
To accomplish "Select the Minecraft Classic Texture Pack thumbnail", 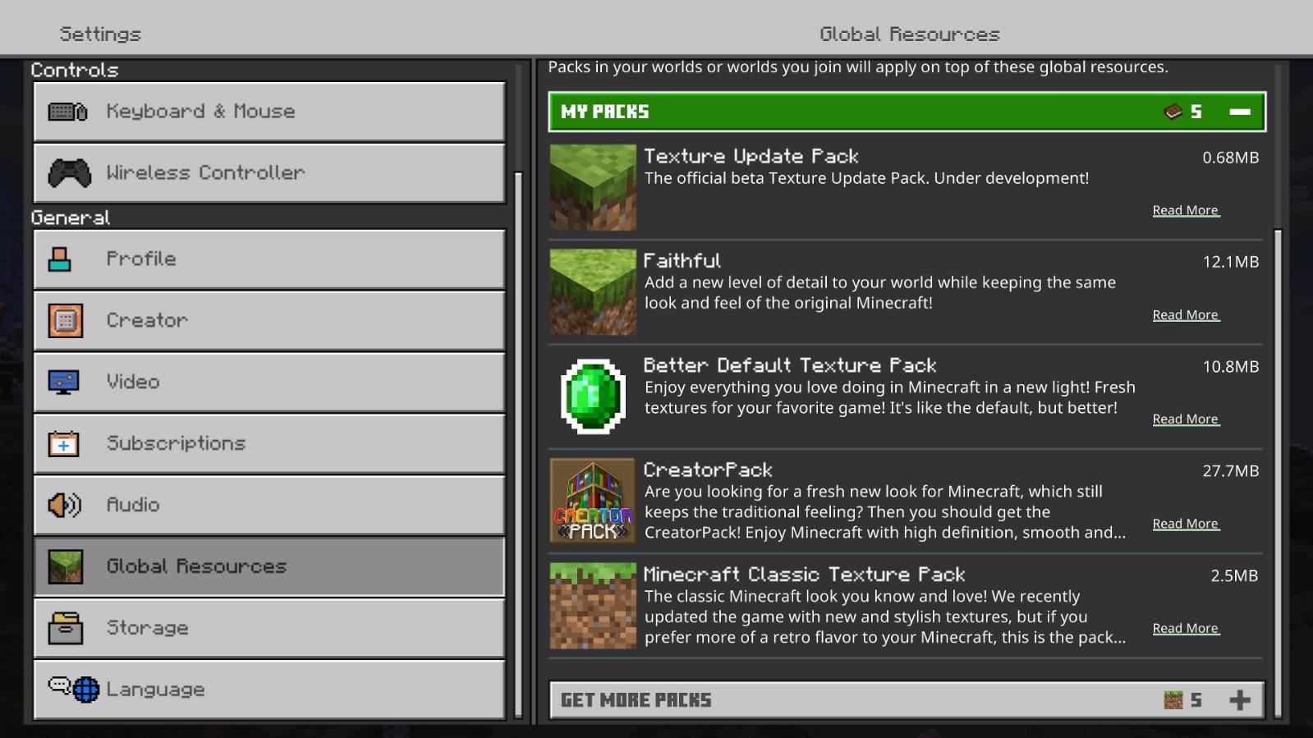I will 593,606.
